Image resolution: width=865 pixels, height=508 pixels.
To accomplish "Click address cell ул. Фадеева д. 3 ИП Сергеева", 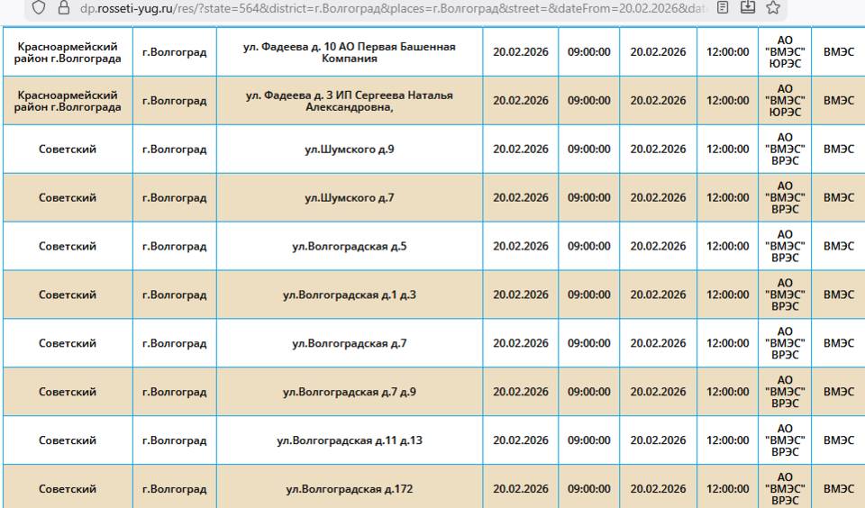I will 349,101.
